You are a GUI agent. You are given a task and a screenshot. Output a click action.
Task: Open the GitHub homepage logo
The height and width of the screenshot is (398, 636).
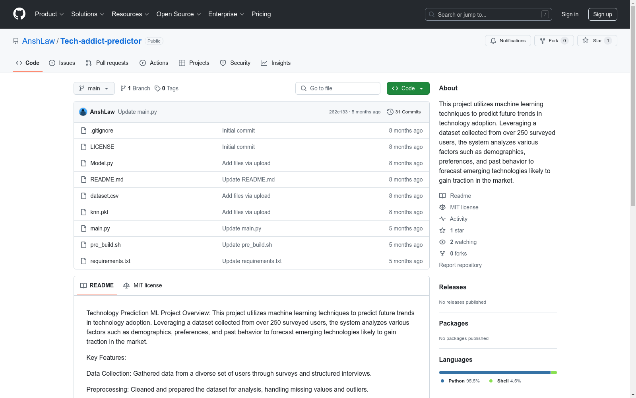point(19,14)
